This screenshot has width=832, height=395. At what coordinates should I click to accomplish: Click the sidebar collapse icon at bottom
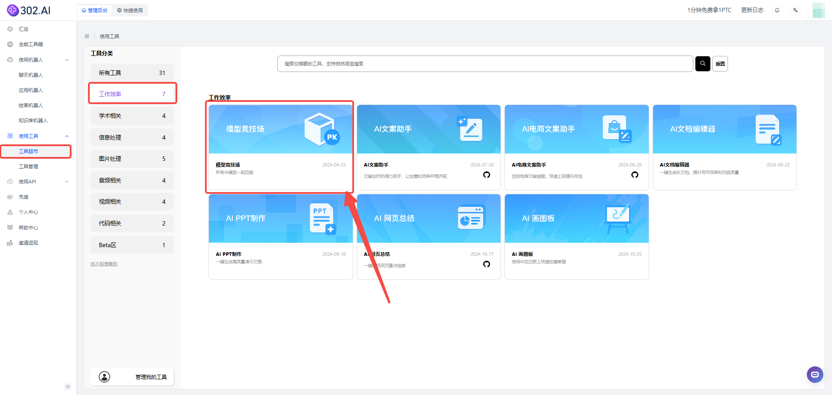pyautogui.click(x=68, y=386)
